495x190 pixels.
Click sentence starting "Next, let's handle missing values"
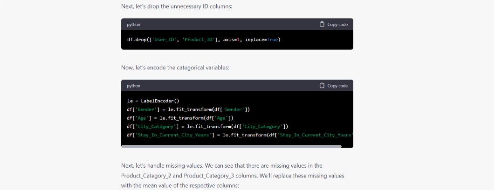pyautogui.click(x=221, y=166)
